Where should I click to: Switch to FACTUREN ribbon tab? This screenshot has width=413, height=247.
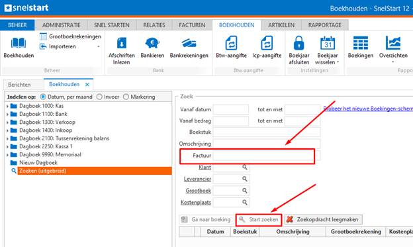[192, 25]
